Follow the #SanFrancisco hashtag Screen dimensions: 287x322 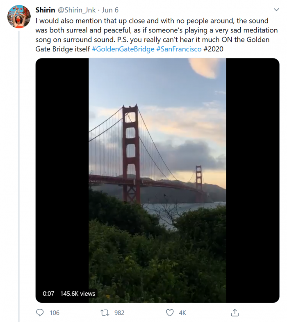point(179,49)
